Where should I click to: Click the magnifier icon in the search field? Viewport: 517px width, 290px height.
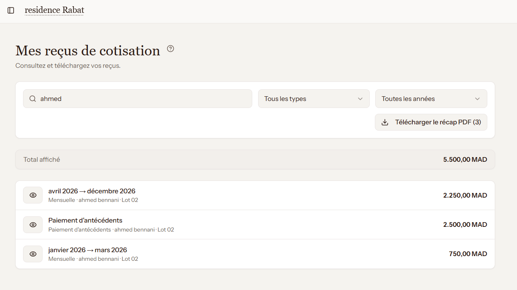click(33, 99)
